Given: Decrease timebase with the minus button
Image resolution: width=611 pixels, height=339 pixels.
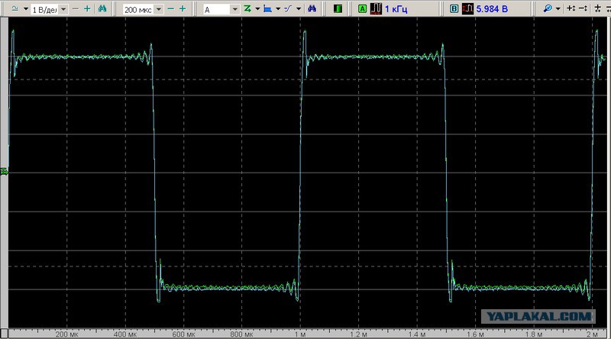Looking at the screenshot, I should coord(170,8).
